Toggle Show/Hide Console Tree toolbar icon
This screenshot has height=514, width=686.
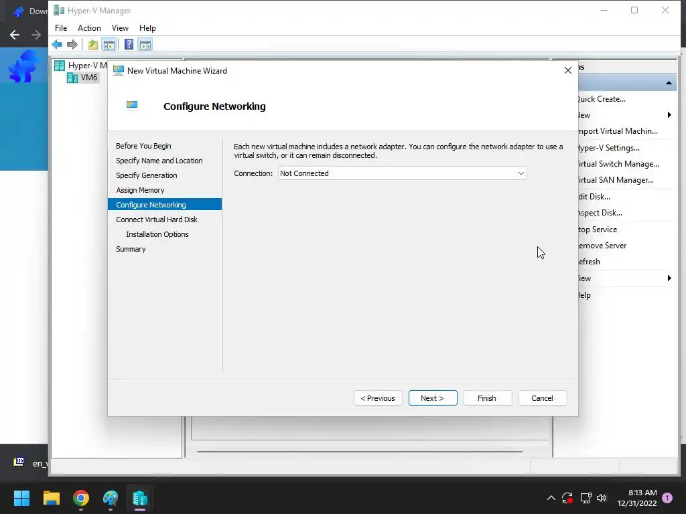pos(109,44)
